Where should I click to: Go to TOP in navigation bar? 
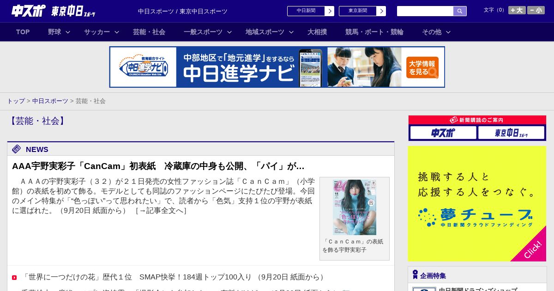tap(23, 32)
